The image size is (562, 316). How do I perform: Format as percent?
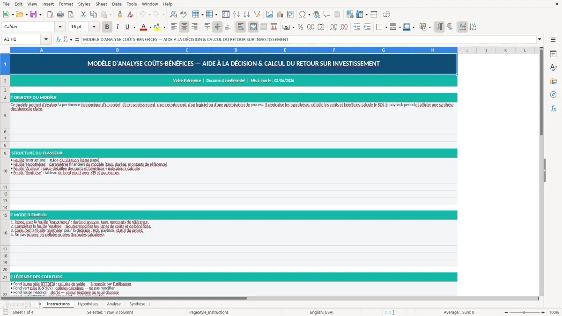click(x=301, y=27)
